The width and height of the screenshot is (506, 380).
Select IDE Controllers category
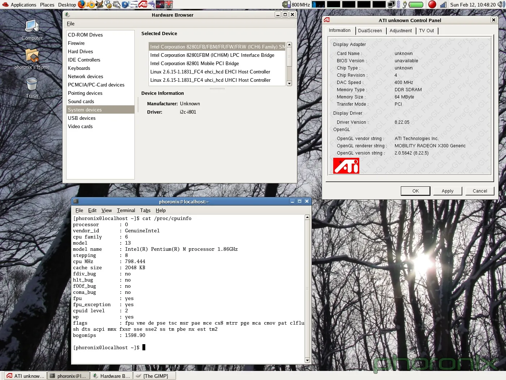[x=100, y=60]
